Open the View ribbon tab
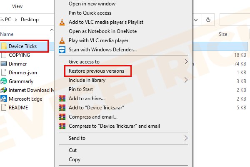The image size is (250, 167). [x=17, y=6]
